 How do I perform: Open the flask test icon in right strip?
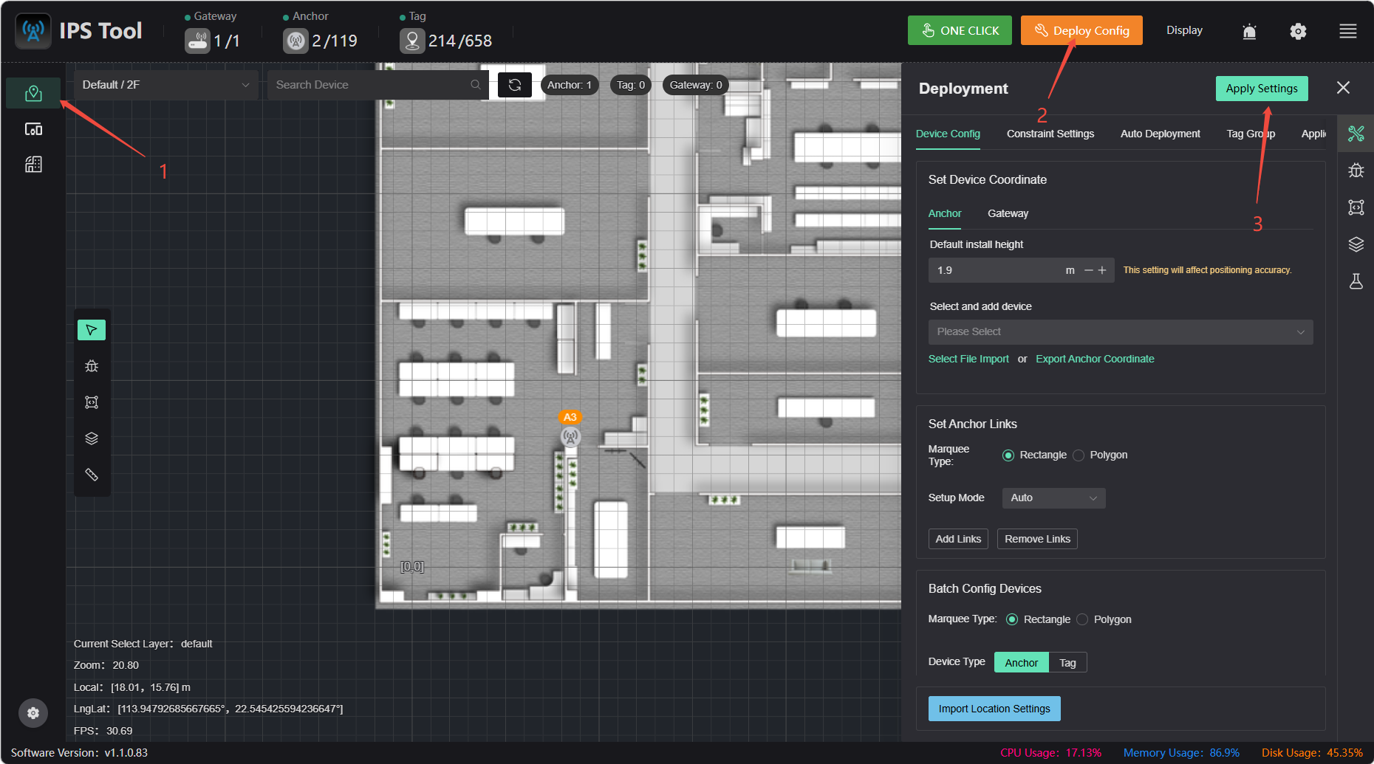[x=1356, y=281]
